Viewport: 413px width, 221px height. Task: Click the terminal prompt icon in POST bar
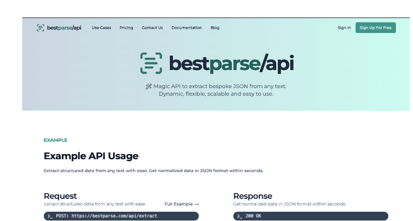[x=50, y=216]
